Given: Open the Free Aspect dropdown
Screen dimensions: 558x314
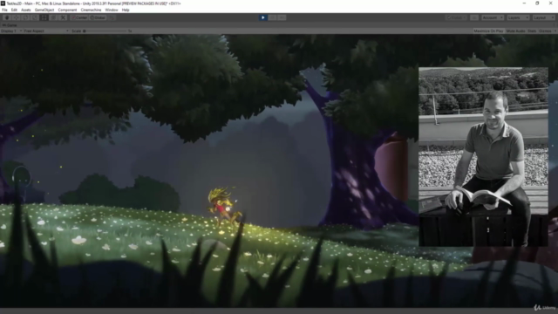Looking at the screenshot, I should pos(46,31).
